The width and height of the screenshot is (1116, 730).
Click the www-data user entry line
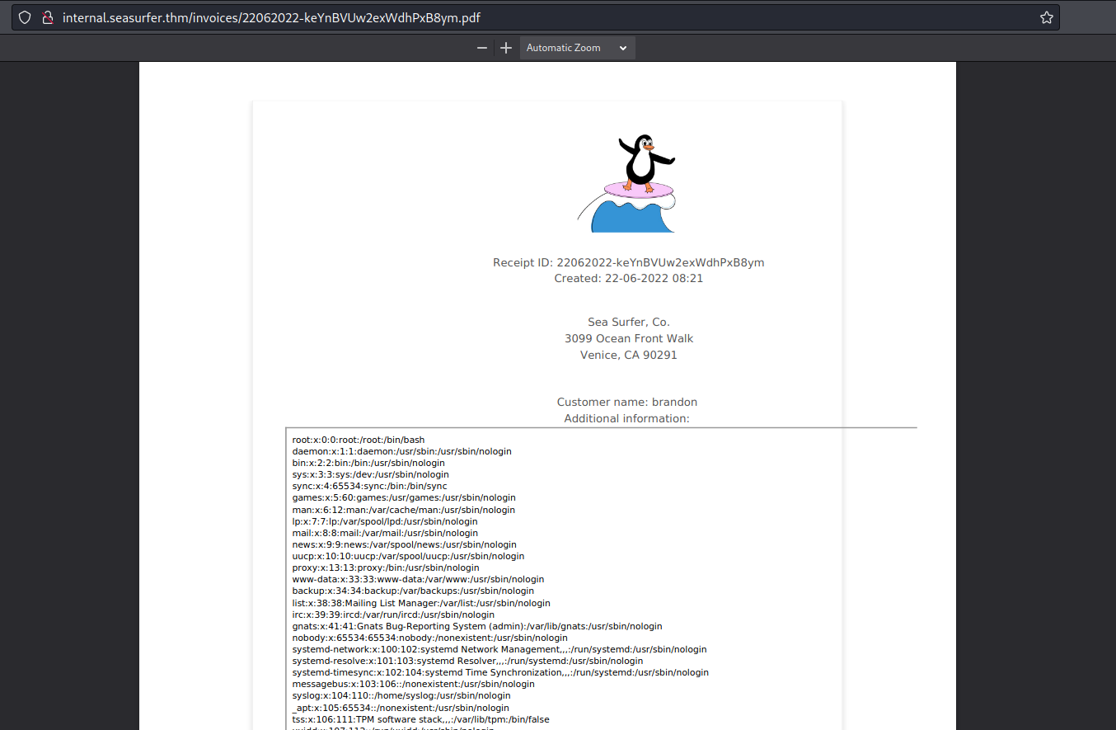[418, 580]
